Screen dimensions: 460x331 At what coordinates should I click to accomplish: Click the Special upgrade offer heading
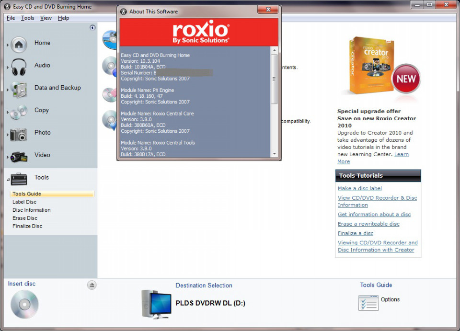[x=369, y=111]
